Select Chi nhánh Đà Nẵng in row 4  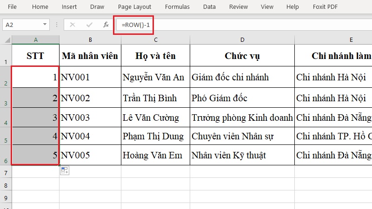tap(333, 118)
